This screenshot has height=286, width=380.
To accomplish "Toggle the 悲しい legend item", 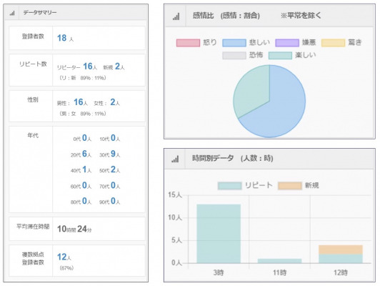I will click(x=246, y=43).
